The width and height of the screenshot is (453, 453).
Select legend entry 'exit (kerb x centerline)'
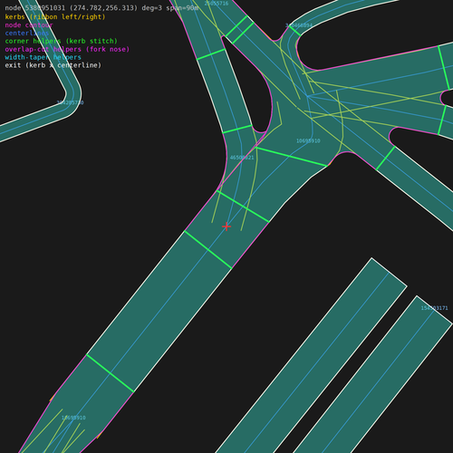[x=53, y=65]
